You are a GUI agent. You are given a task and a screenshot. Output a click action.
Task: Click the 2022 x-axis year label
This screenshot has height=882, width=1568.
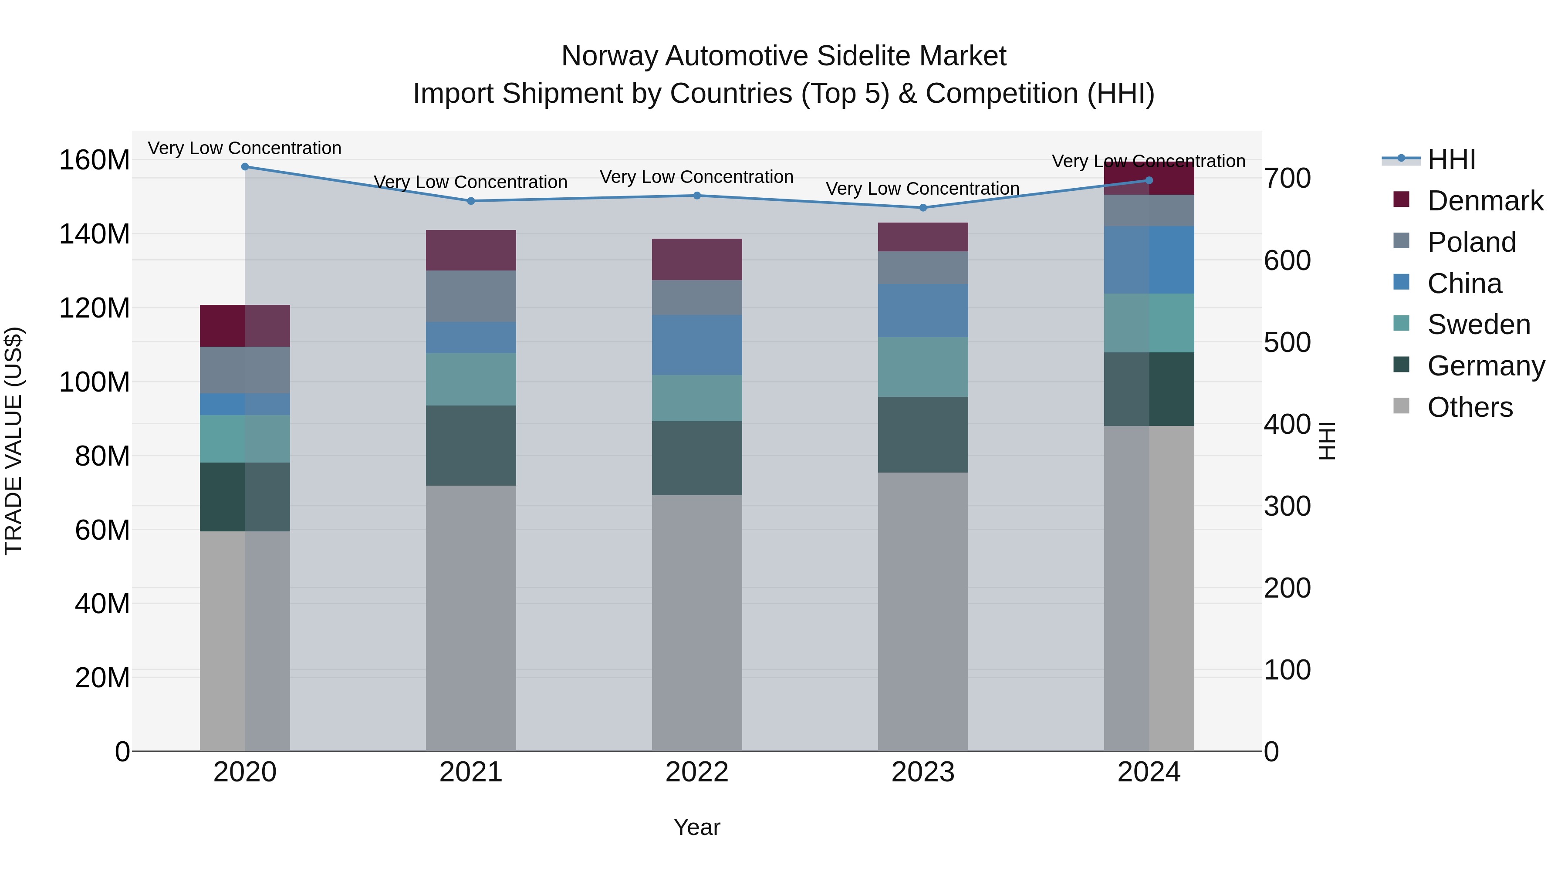[x=697, y=772]
